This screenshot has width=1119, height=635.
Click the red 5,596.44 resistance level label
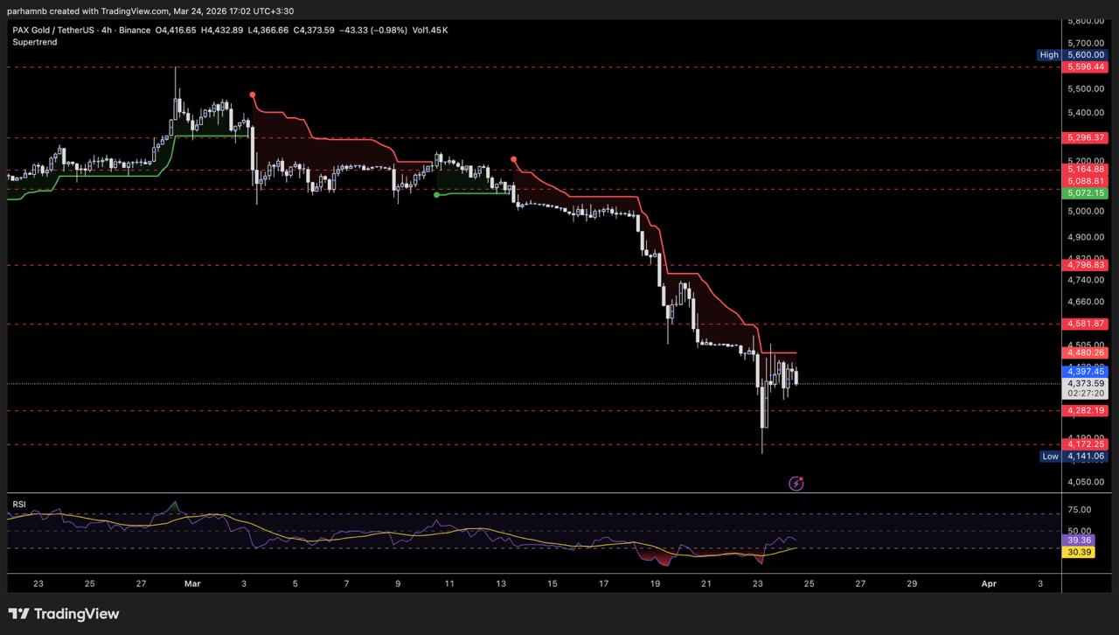click(1085, 66)
